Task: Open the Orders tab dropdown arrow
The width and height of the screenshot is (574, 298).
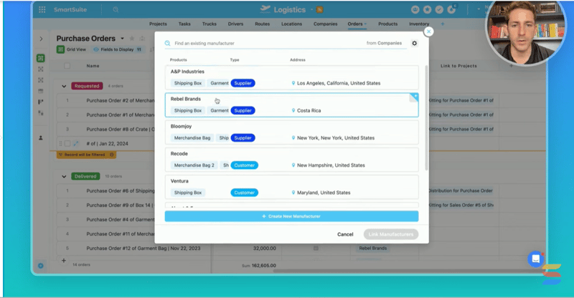Action: [x=365, y=24]
